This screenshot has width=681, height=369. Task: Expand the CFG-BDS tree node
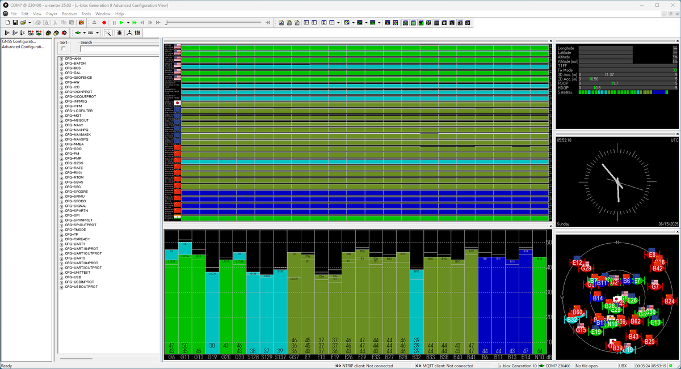coord(61,68)
